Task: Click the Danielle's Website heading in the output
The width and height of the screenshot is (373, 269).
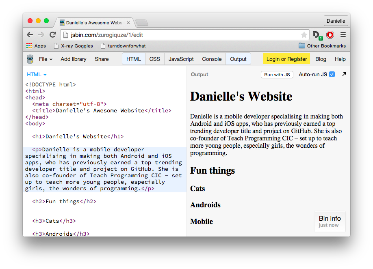Action: tap(241, 97)
